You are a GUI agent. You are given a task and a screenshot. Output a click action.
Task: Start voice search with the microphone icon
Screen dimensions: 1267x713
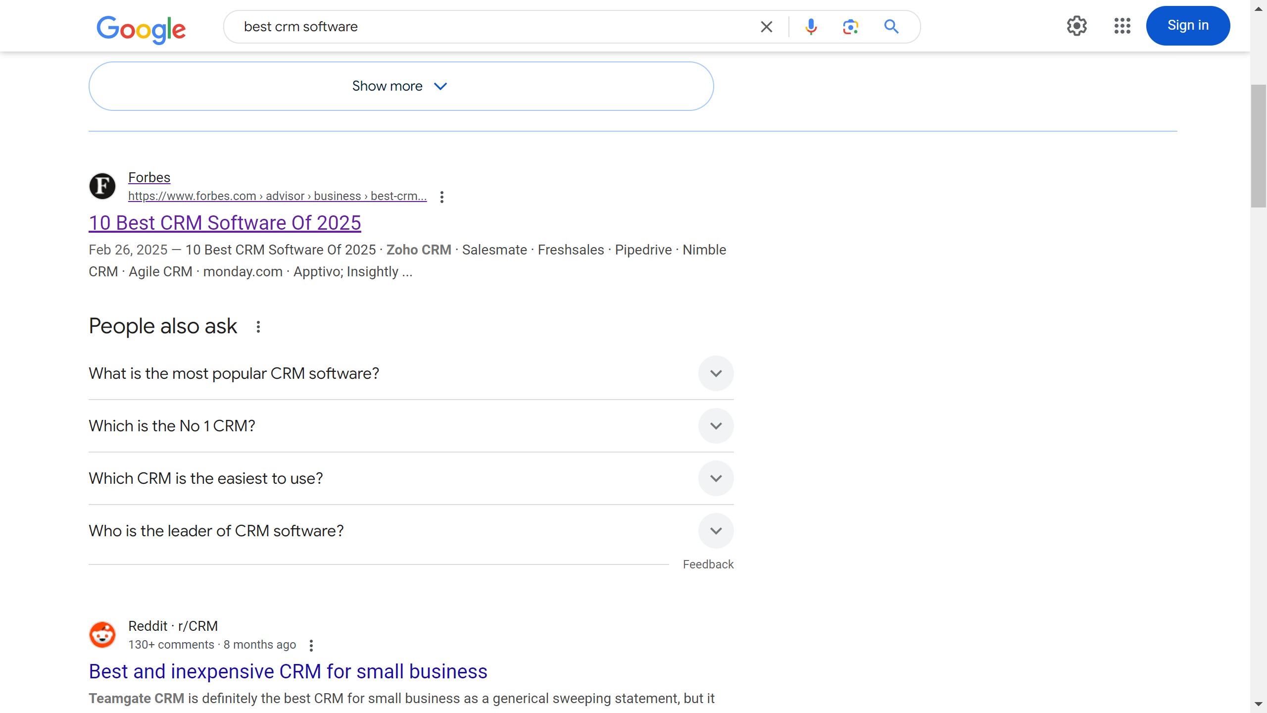[811, 27]
